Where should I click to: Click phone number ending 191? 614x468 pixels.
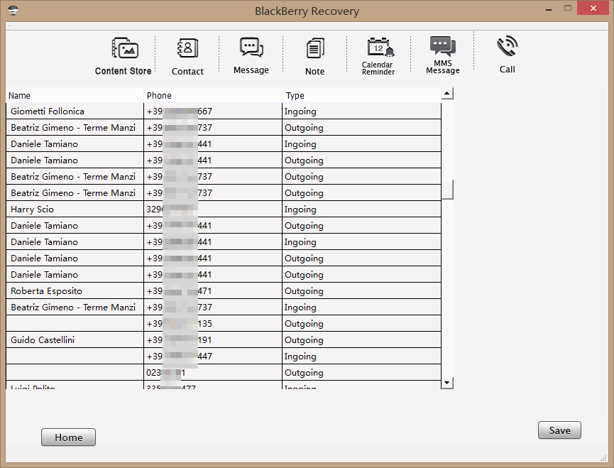coord(213,340)
